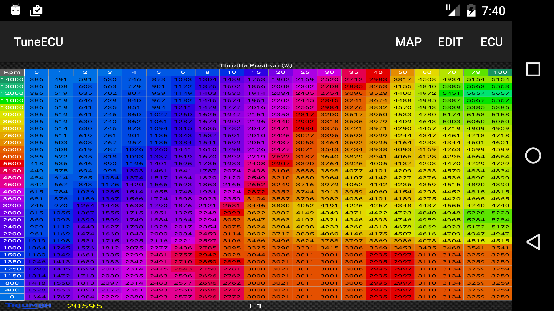Open the ECU menu
Viewport: 554px width, 311px height.
491,42
